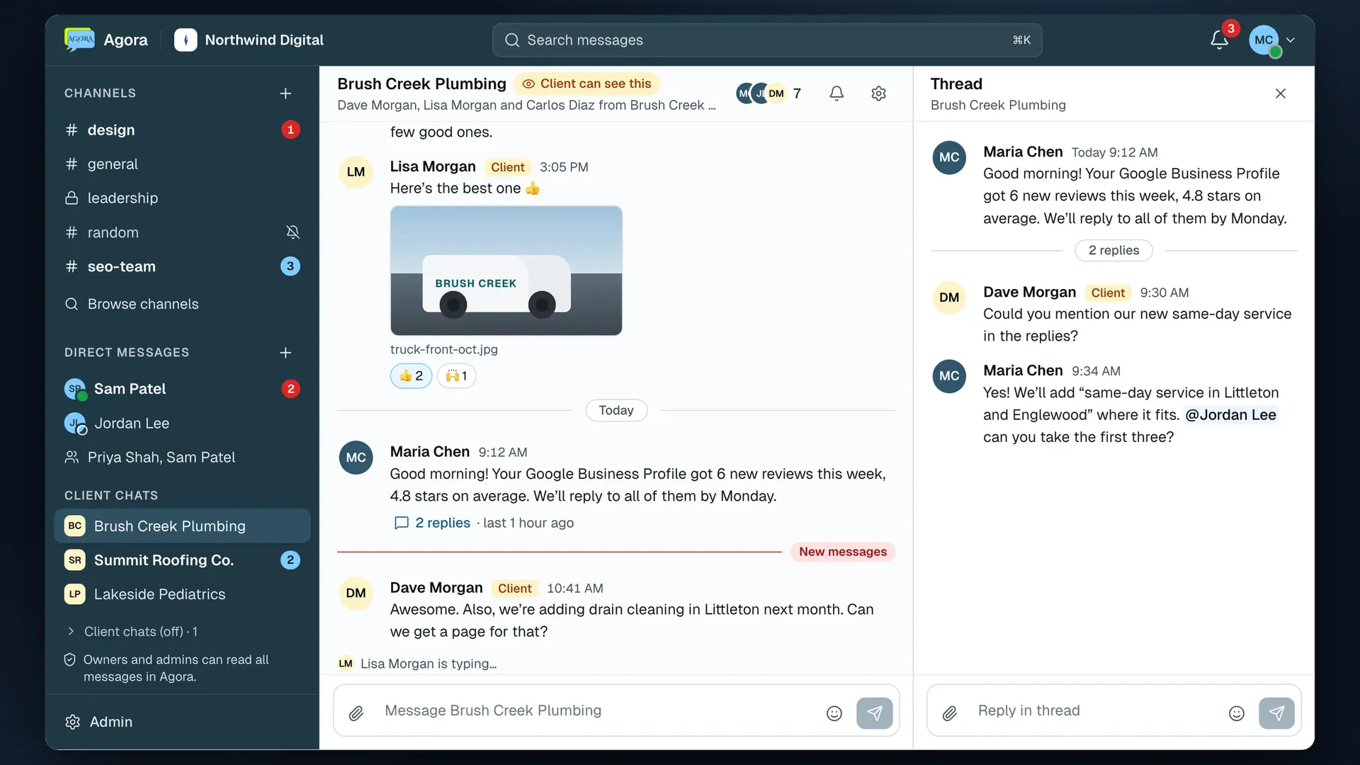Add a new channel with plus icon
Screen dimensions: 1360x765
(285, 93)
